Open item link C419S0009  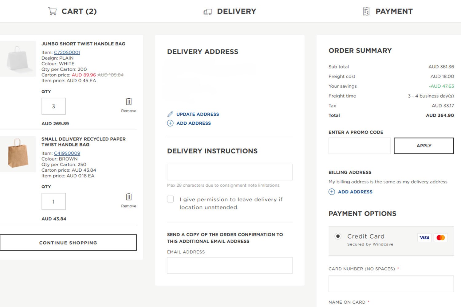point(67,153)
